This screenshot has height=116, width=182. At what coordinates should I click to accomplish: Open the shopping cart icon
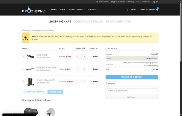click(156, 10)
